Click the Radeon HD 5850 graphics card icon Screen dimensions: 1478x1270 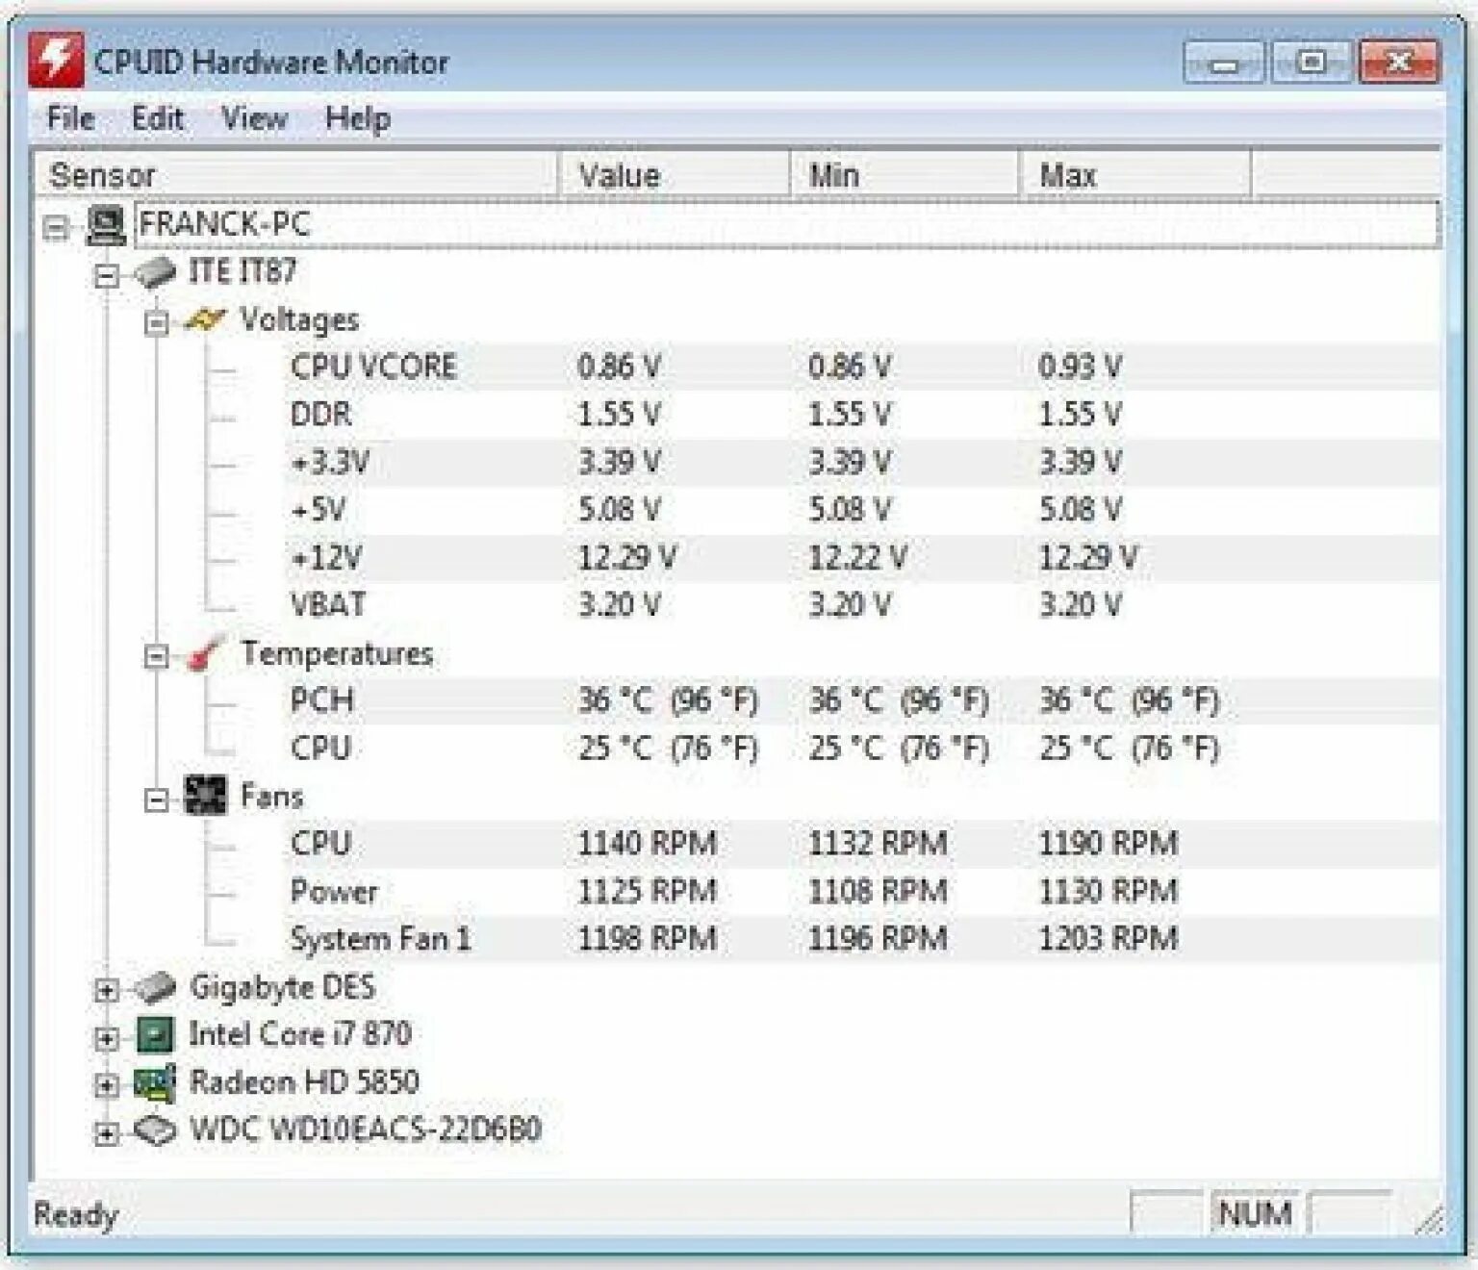[155, 1083]
